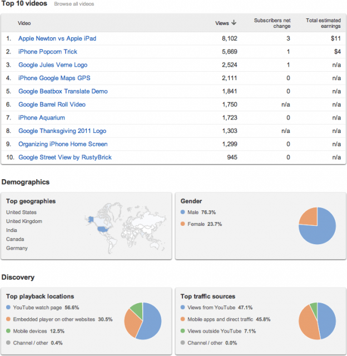Image resolution: width=347 pixels, height=356 pixels.
Task: Click Views outside YouTube 7.1% label
Action: (x=221, y=331)
